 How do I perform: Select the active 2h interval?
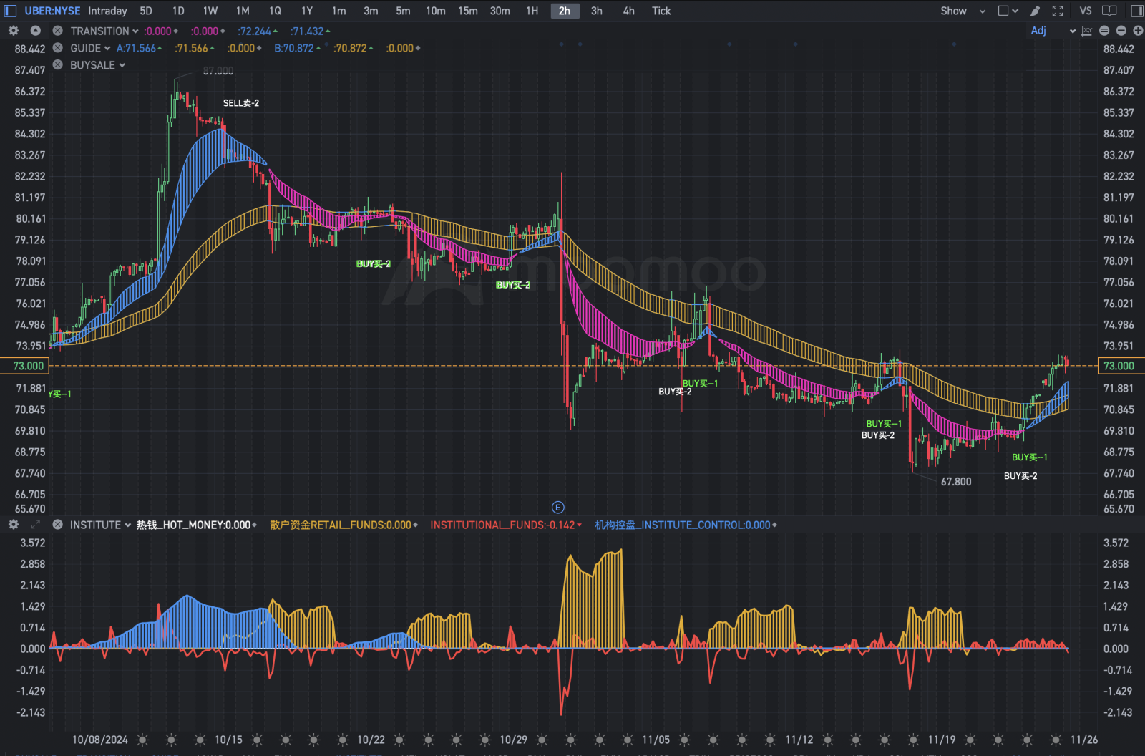pos(565,11)
